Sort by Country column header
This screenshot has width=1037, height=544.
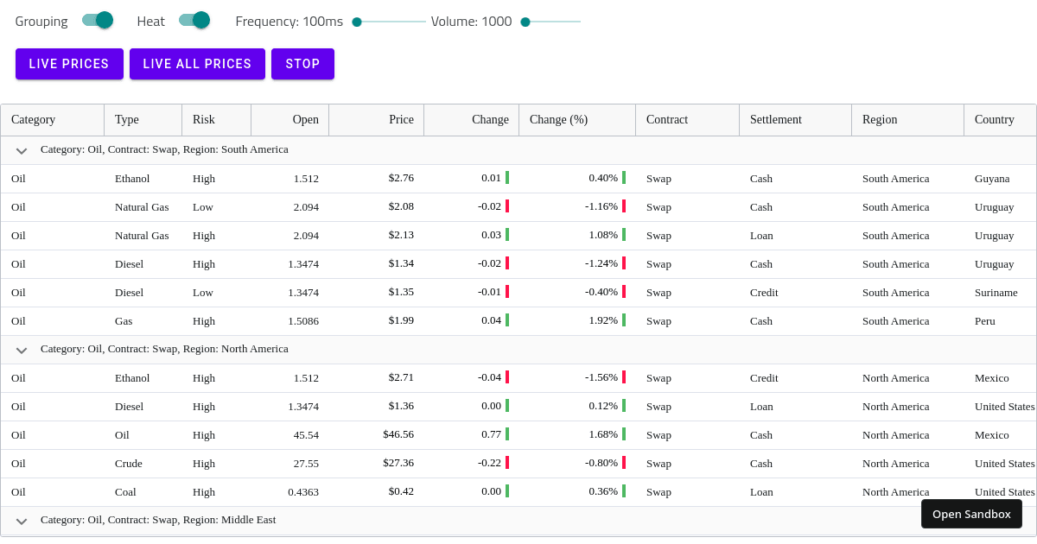[1001, 120]
